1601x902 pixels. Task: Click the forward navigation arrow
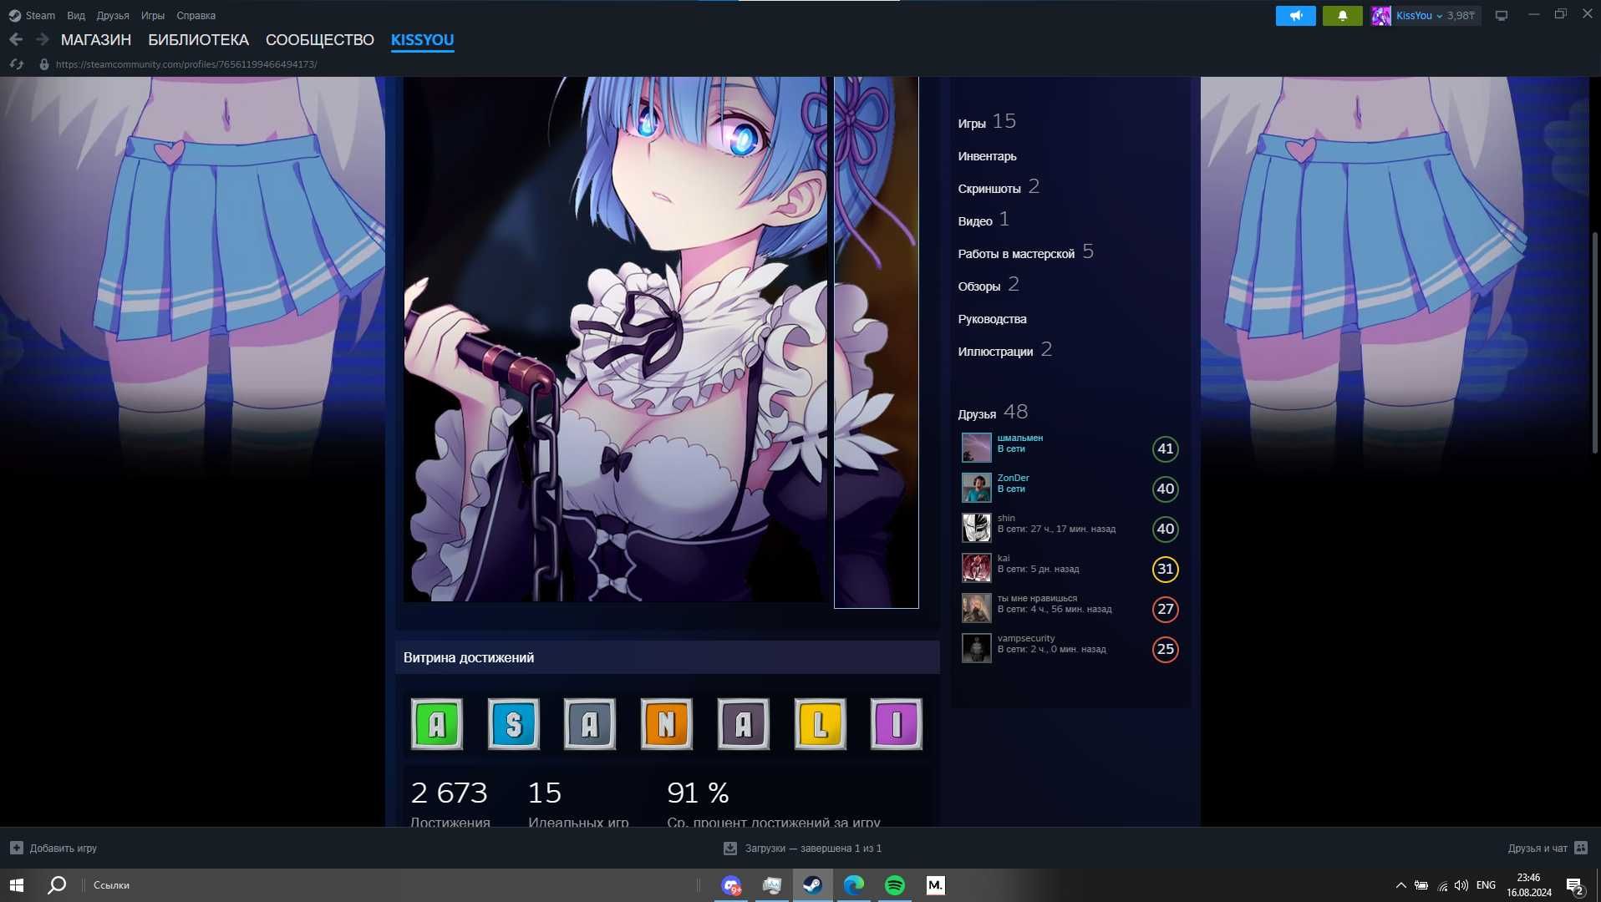tap(43, 39)
